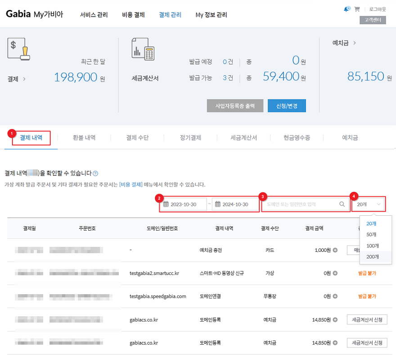The width and height of the screenshot is (396, 355).
Task: Click 무통장 payment method cell
Action: pyautogui.click(x=270, y=296)
